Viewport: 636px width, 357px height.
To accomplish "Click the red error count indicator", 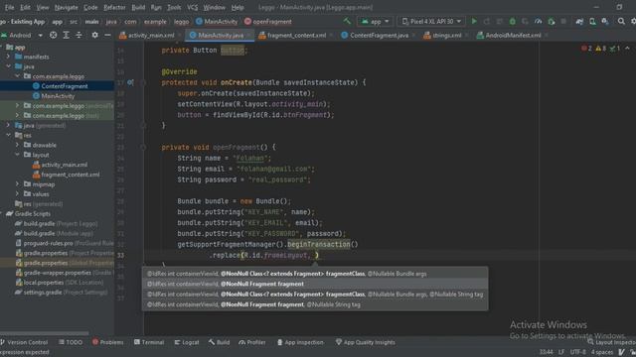I will click(586, 49).
